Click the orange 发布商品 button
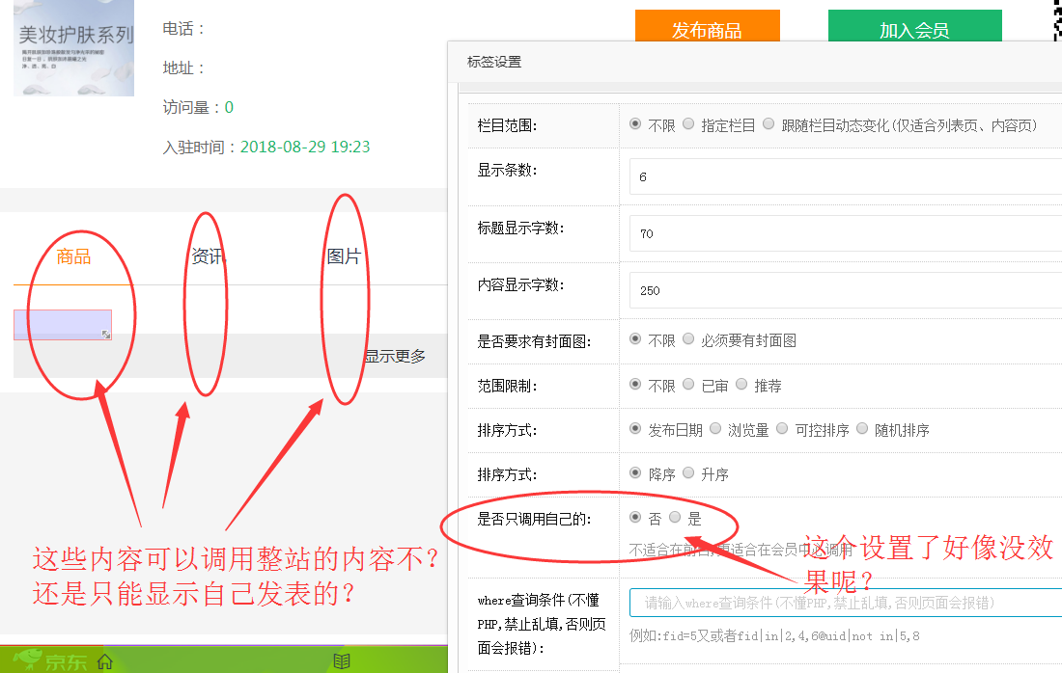1062x673 pixels. click(707, 30)
